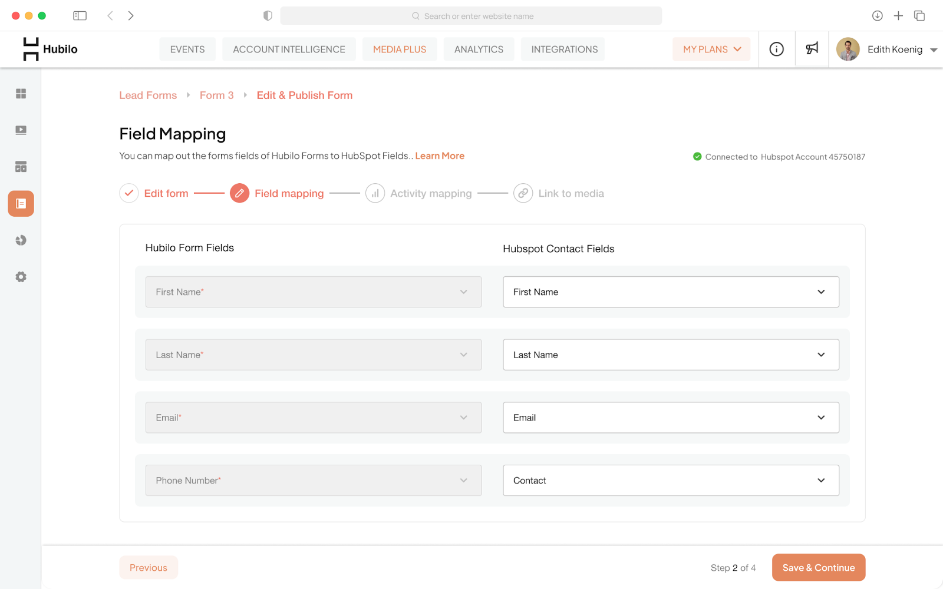Open the info circle icon
The height and width of the screenshot is (589, 943).
point(777,49)
